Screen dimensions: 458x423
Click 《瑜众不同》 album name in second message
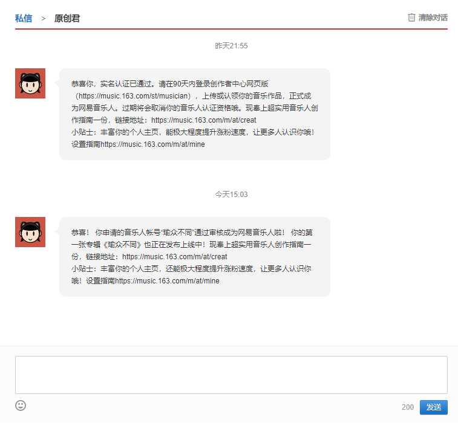click(x=122, y=245)
